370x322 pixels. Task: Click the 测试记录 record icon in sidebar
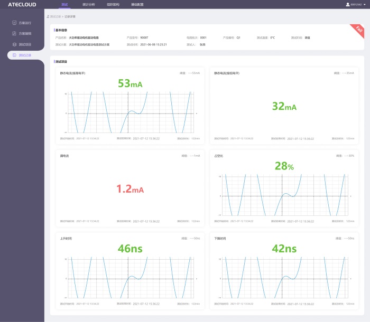(x=14, y=55)
